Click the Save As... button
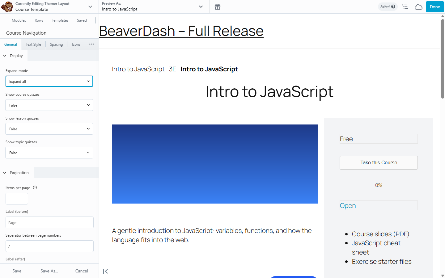The width and height of the screenshot is (445, 278). click(49, 271)
